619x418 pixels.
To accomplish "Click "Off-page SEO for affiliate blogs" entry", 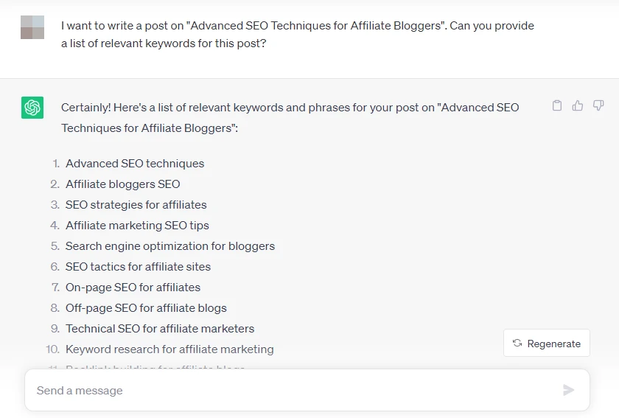I will pos(146,308).
